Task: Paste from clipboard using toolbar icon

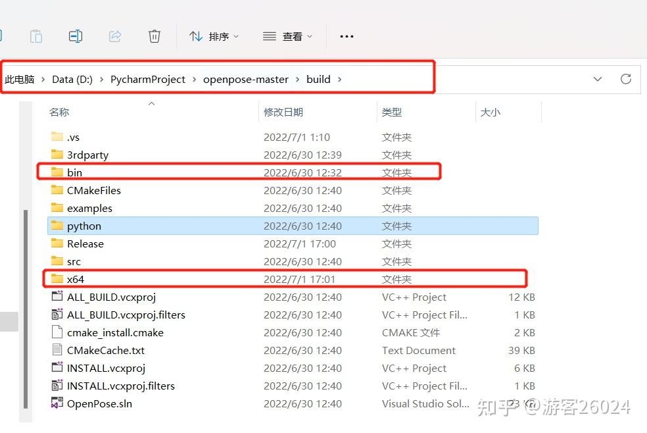Action: 36,36
